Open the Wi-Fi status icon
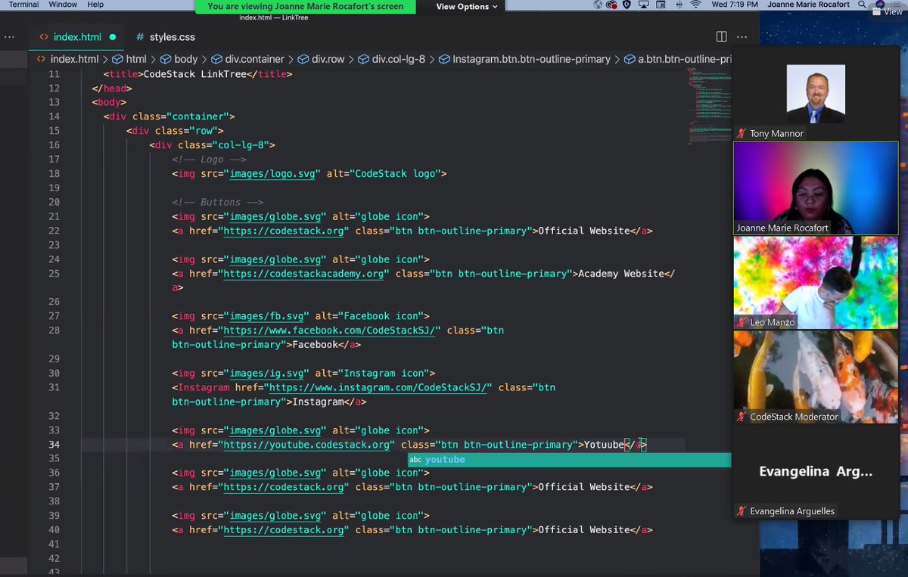The image size is (908, 577). [695, 5]
